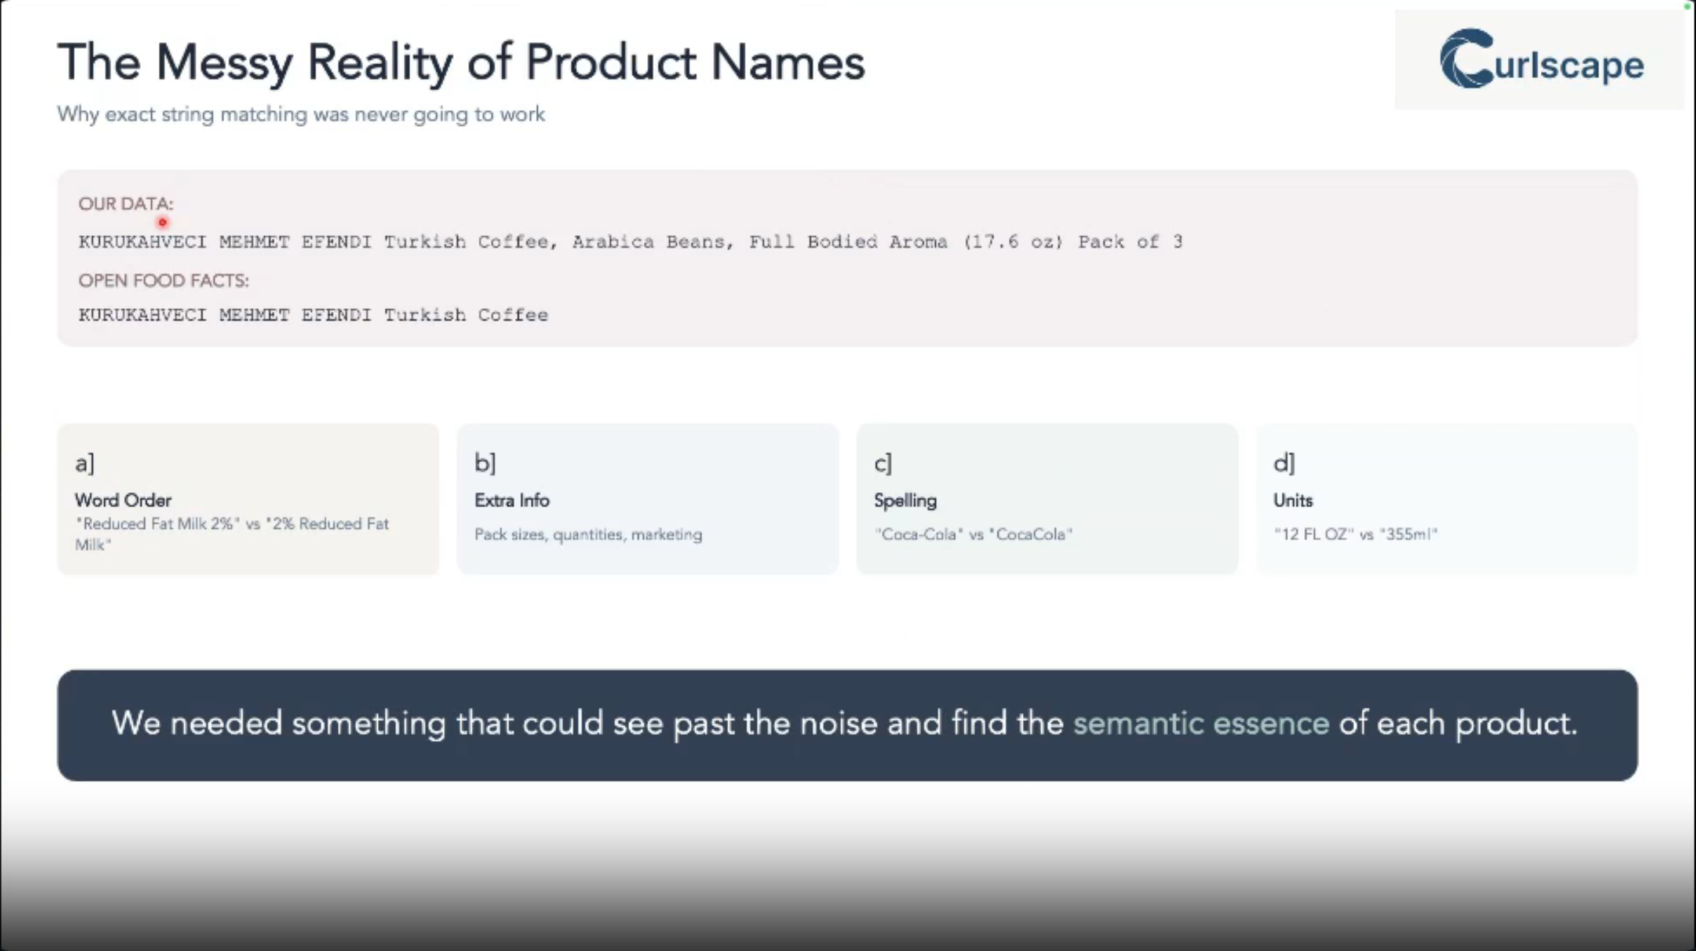
Task: Select the KURUKAHVECI MEHMET EFENDI product line
Action: tap(631, 242)
